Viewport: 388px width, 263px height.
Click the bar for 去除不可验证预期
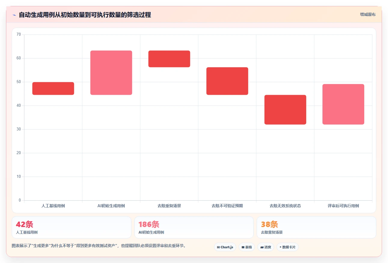227,81
